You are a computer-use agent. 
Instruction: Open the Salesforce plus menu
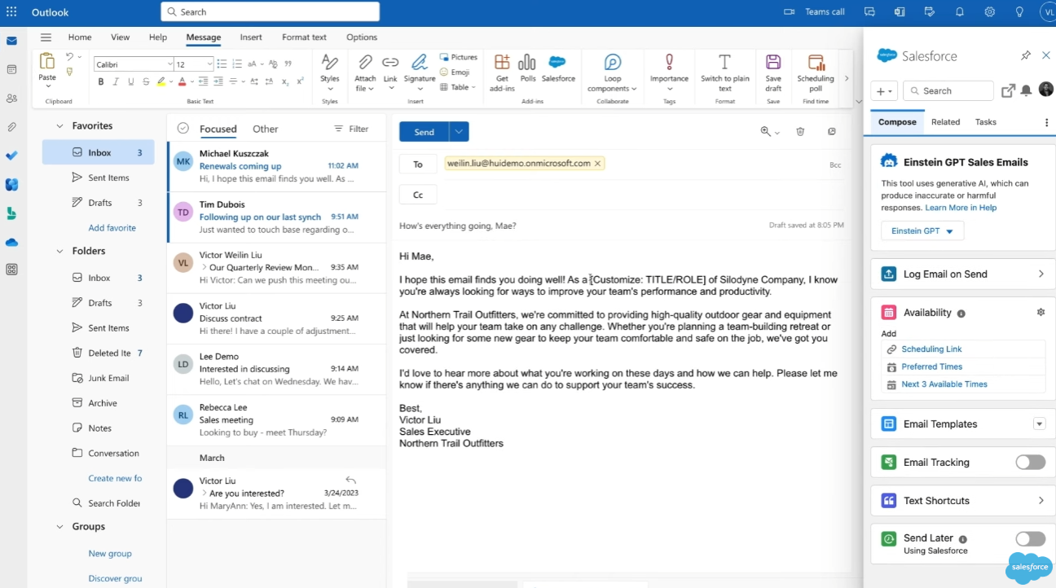[x=884, y=91]
